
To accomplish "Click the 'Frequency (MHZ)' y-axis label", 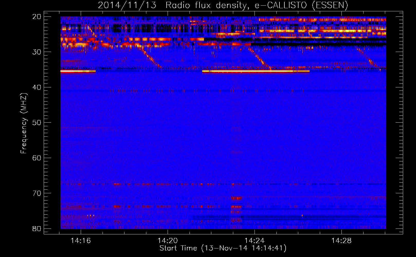I will tap(24, 123).
